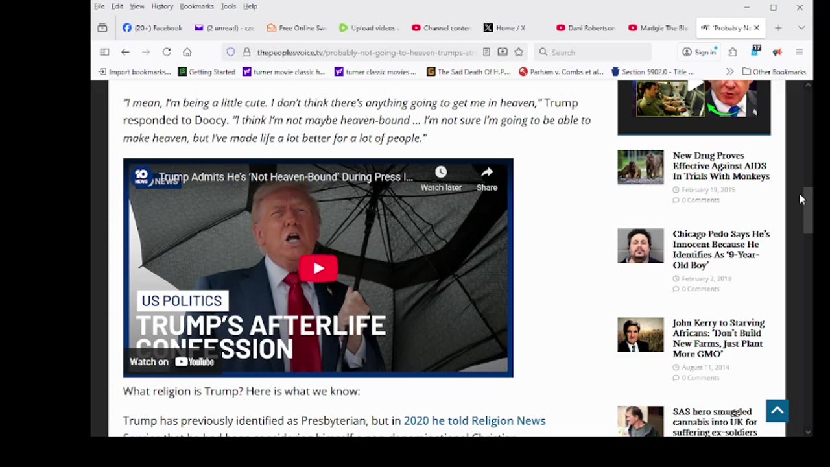
Task: Expand the list all tabs dropdown
Action: click(x=801, y=28)
